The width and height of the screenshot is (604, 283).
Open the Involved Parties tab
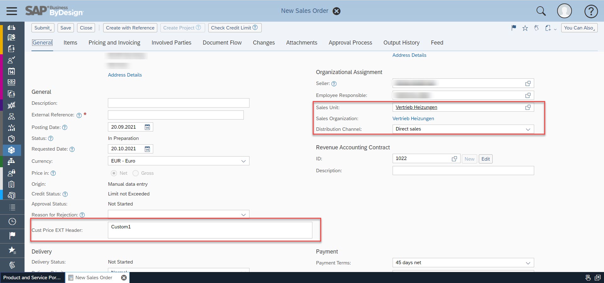coord(171,43)
